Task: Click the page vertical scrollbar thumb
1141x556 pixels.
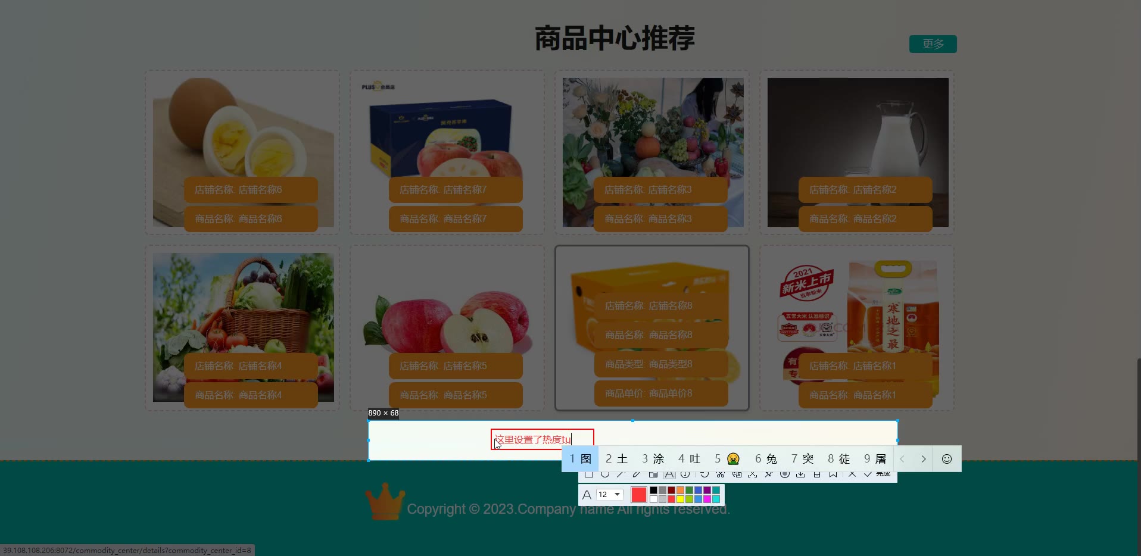Action: click(x=1139, y=457)
